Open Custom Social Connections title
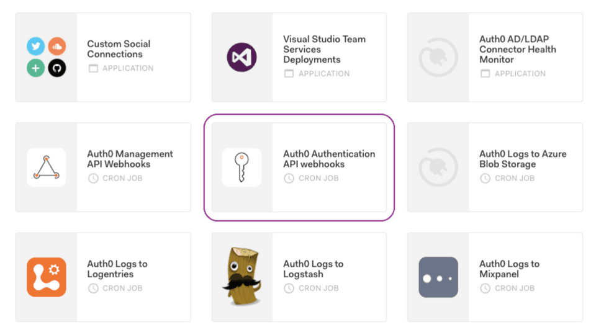The width and height of the screenshot is (596, 335). pyautogui.click(x=119, y=49)
